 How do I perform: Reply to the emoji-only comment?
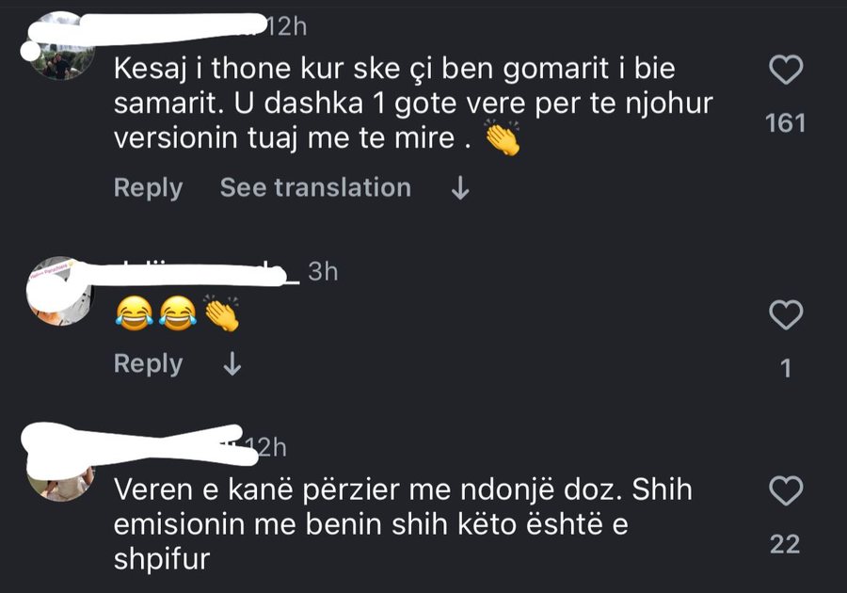pyautogui.click(x=146, y=363)
